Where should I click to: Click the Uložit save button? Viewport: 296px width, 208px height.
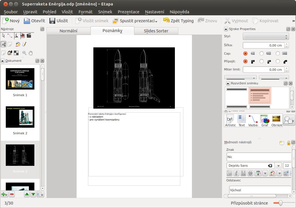point(59,21)
